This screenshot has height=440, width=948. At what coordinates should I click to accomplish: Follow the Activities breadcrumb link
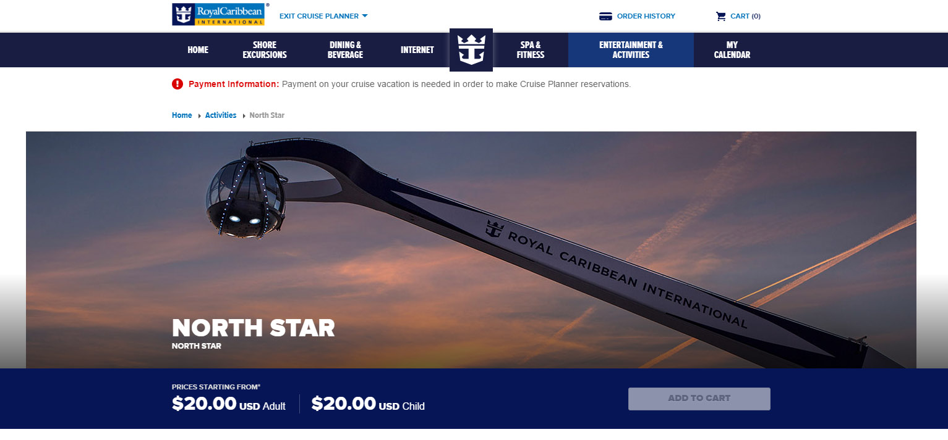coord(221,115)
